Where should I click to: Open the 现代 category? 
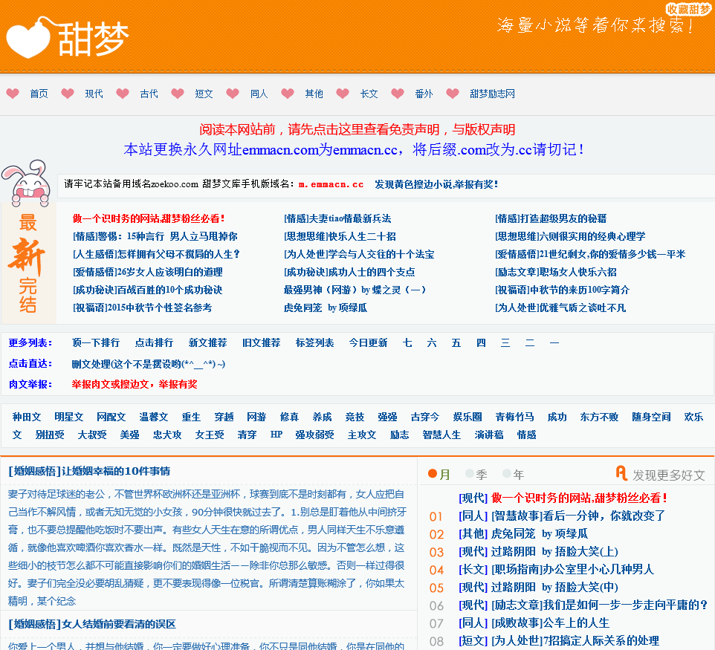[x=94, y=94]
